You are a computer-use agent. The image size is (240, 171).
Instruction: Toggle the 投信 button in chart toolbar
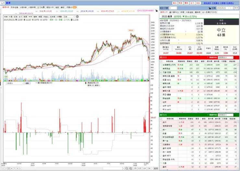point(16,17)
